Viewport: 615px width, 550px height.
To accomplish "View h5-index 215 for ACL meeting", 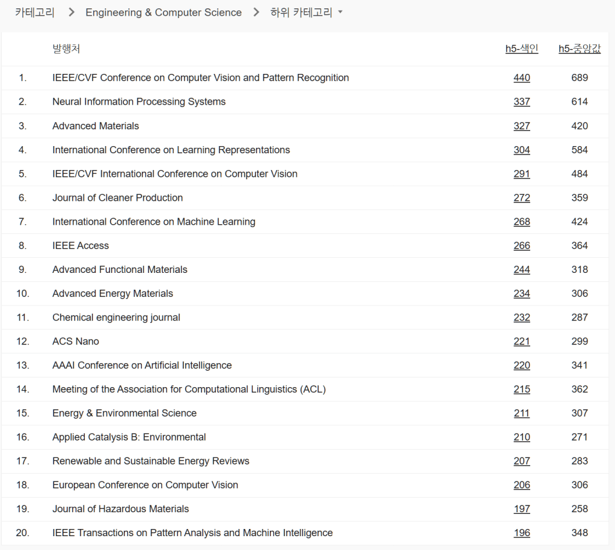I will click(521, 390).
